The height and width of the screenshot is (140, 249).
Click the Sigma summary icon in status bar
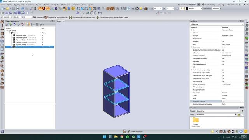pyautogui.click(x=233, y=131)
